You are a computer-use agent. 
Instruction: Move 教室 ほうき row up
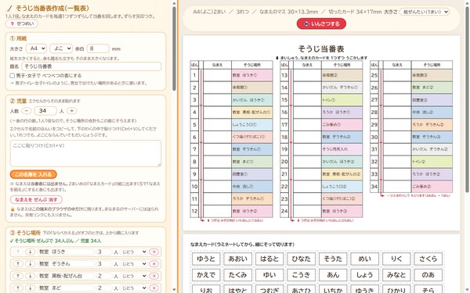pyautogui.click(x=18, y=252)
